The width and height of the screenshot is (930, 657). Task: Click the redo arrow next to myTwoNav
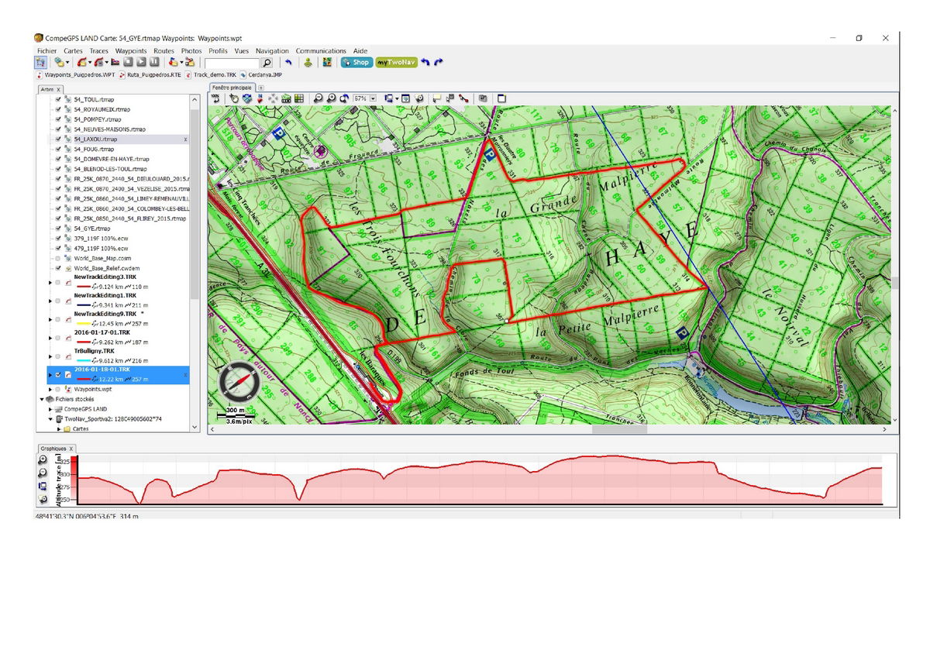(439, 62)
